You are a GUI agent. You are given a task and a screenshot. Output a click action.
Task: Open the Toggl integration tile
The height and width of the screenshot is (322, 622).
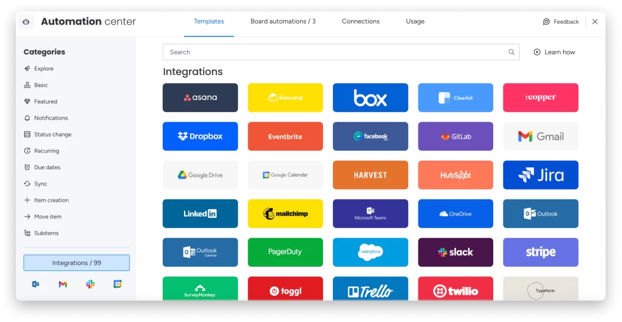(x=285, y=289)
